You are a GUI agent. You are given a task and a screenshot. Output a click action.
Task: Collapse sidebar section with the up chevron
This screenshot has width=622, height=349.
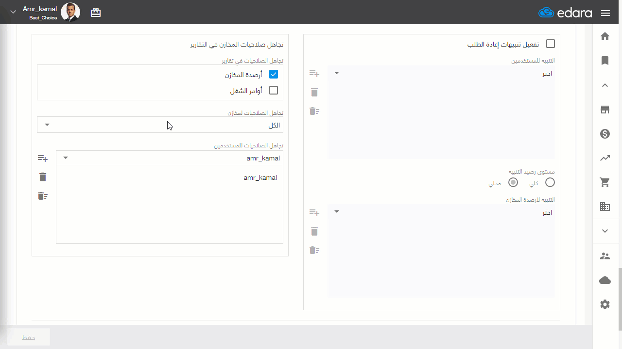(605, 85)
